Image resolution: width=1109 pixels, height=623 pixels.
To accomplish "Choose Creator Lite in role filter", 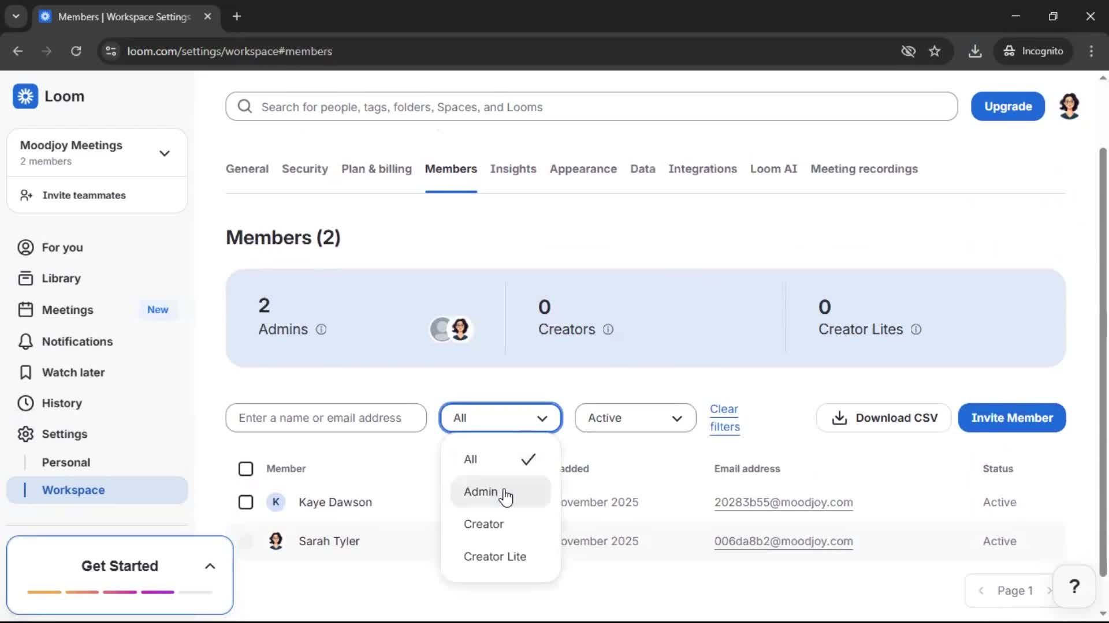I will pos(495,557).
